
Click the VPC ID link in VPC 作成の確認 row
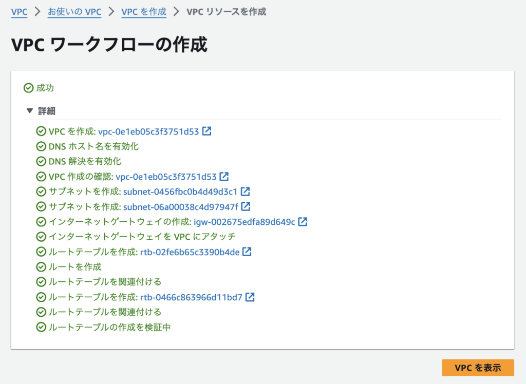pos(166,177)
